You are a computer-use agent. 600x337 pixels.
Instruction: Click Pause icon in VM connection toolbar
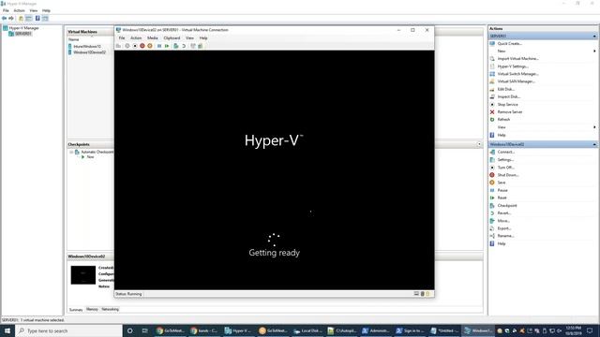[159, 46]
